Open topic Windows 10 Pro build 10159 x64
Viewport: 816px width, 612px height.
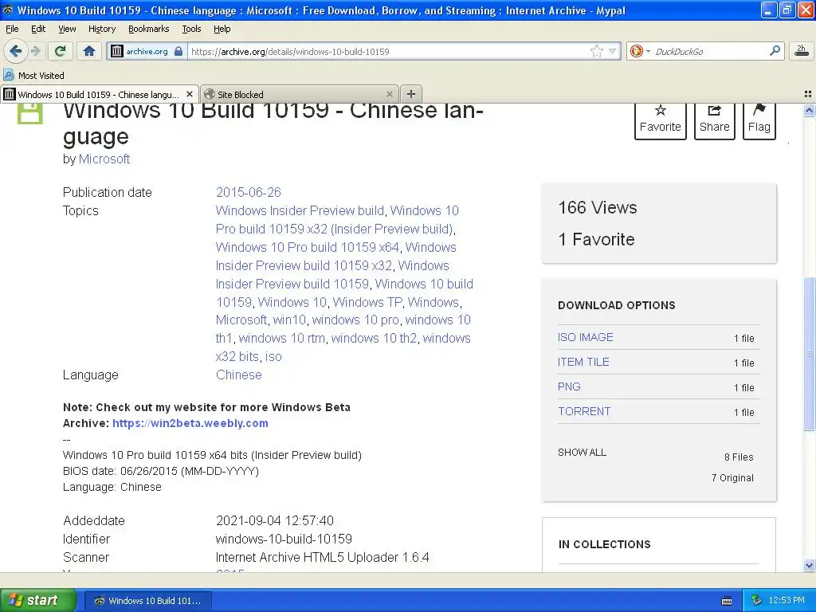click(x=307, y=247)
